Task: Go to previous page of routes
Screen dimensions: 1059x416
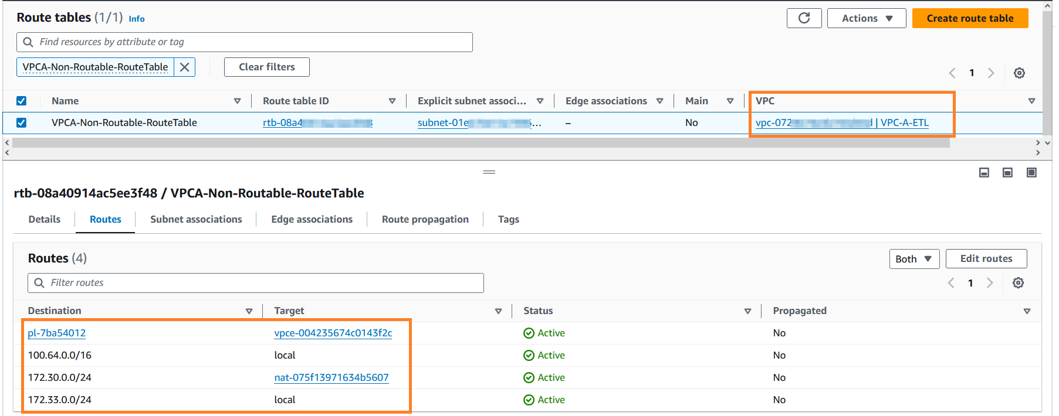Action: (x=951, y=283)
